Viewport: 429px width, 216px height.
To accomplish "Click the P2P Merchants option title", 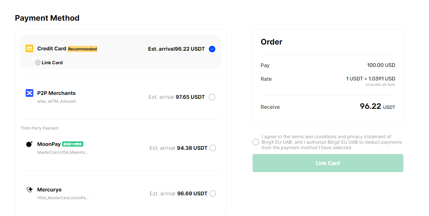I will 56,93.
